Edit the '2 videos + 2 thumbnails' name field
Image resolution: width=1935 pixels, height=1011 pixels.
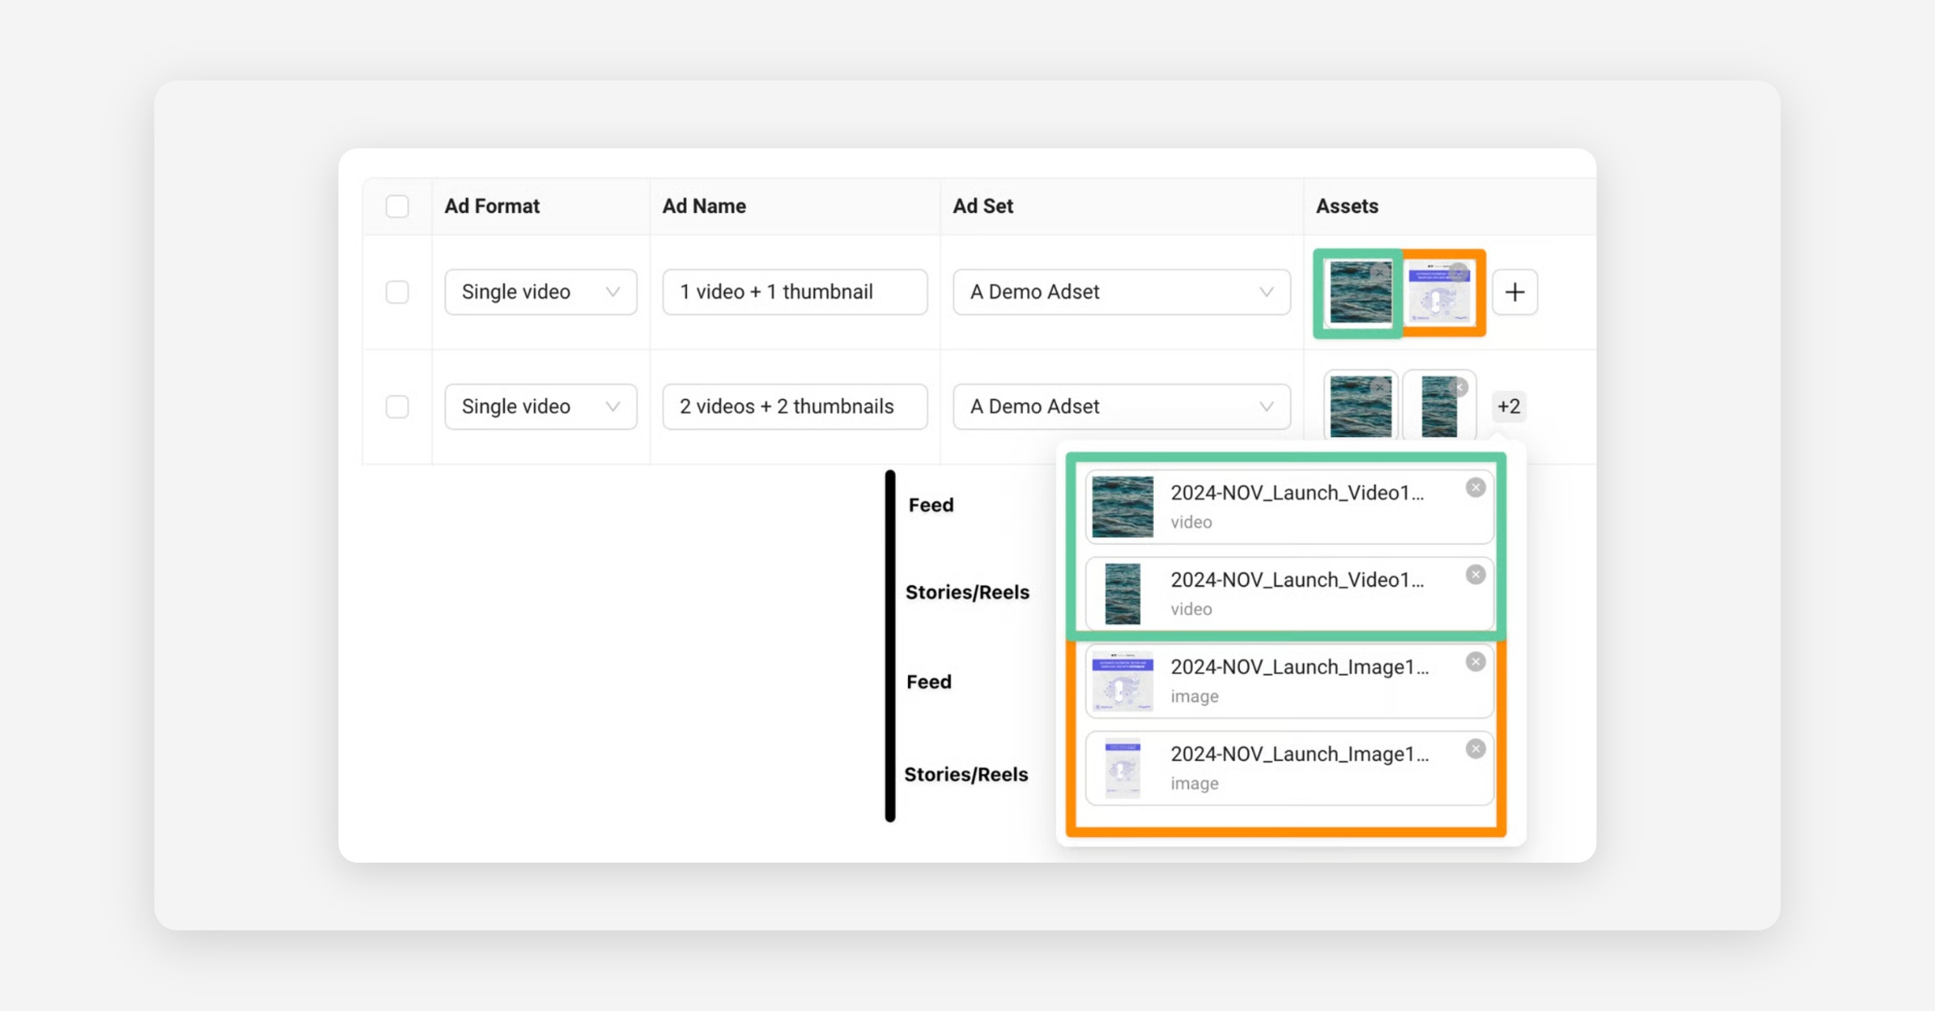click(x=794, y=406)
